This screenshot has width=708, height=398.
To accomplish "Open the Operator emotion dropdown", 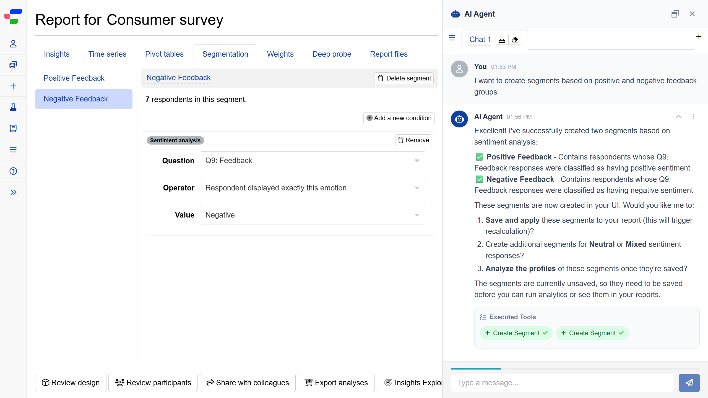I will click(312, 188).
